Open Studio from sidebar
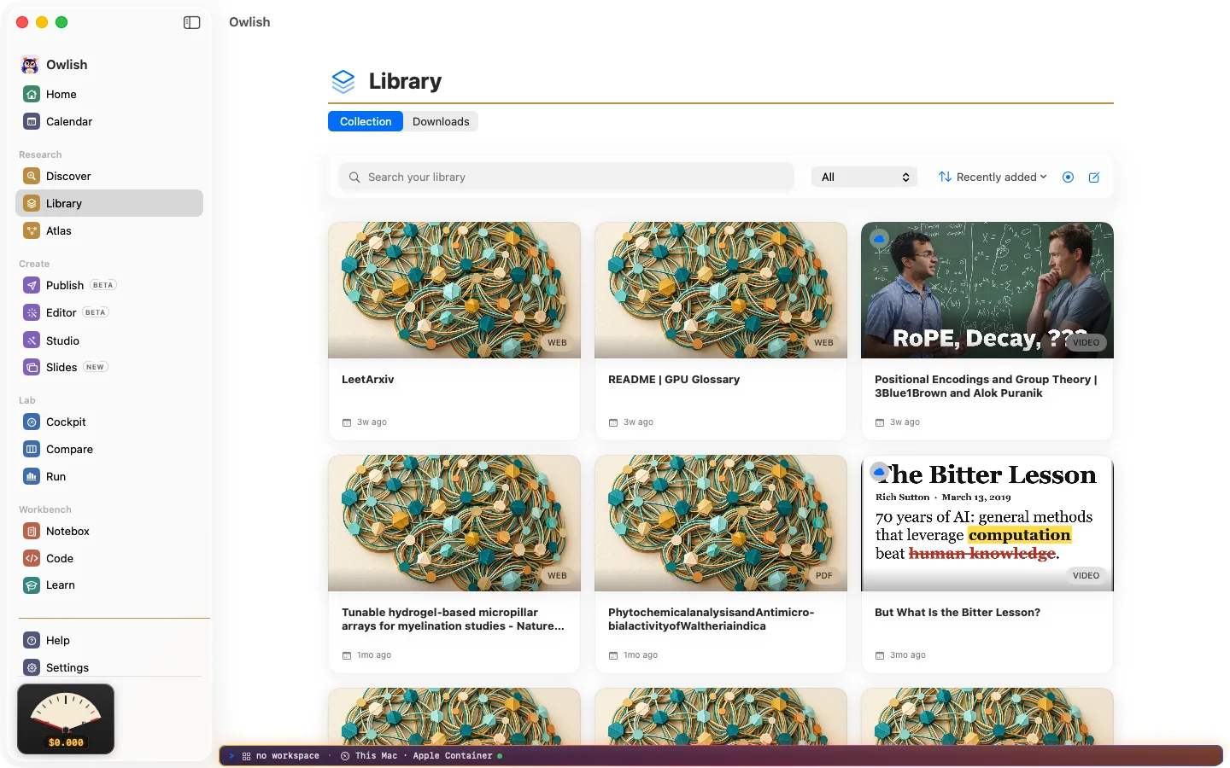This screenshot has height=768, width=1230. pyautogui.click(x=109, y=340)
